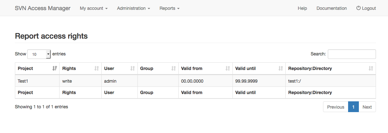Click the Group column sort icon
Image resolution: width=388 pixels, height=133 pixels.
(x=174, y=68)
